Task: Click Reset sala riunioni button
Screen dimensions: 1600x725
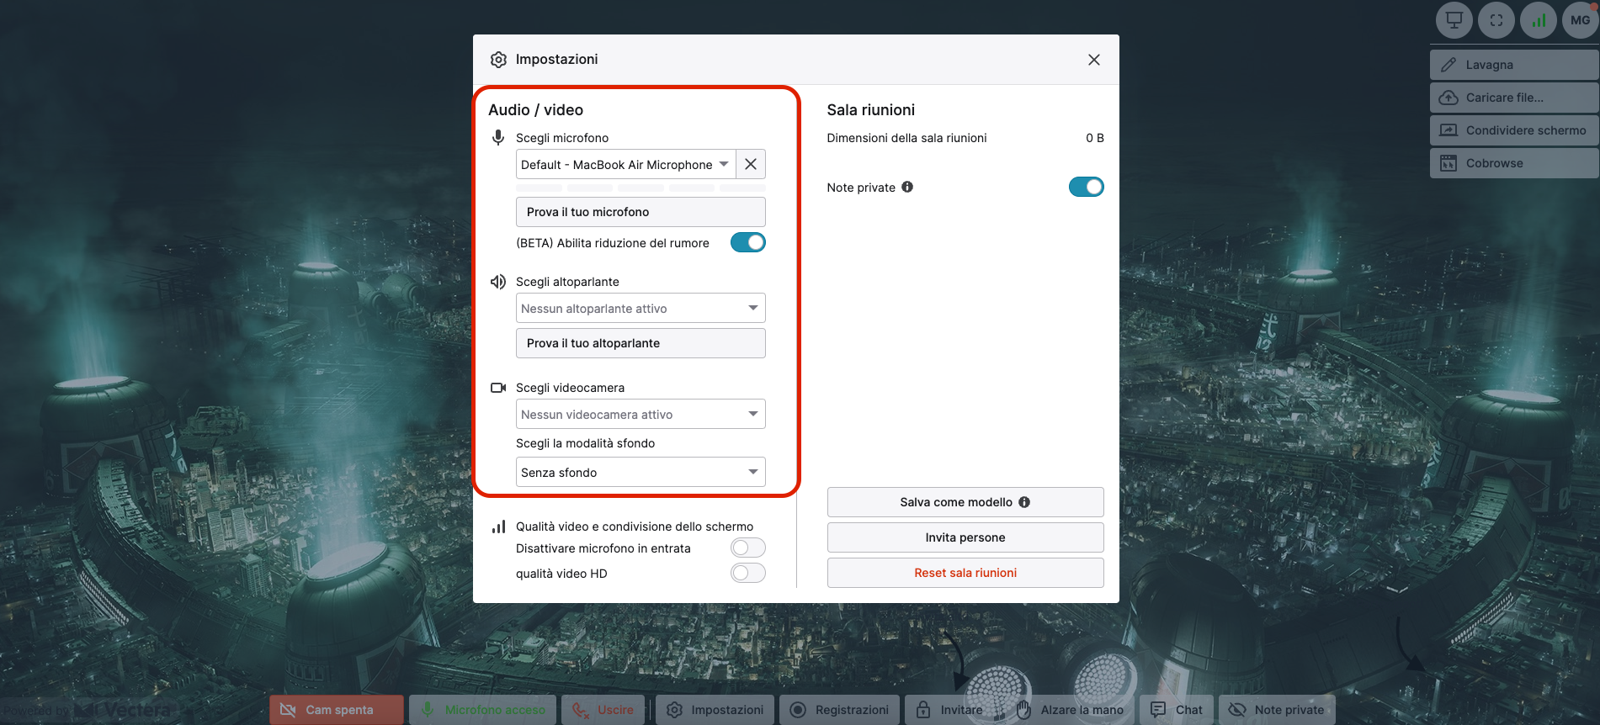Action: 965,573
